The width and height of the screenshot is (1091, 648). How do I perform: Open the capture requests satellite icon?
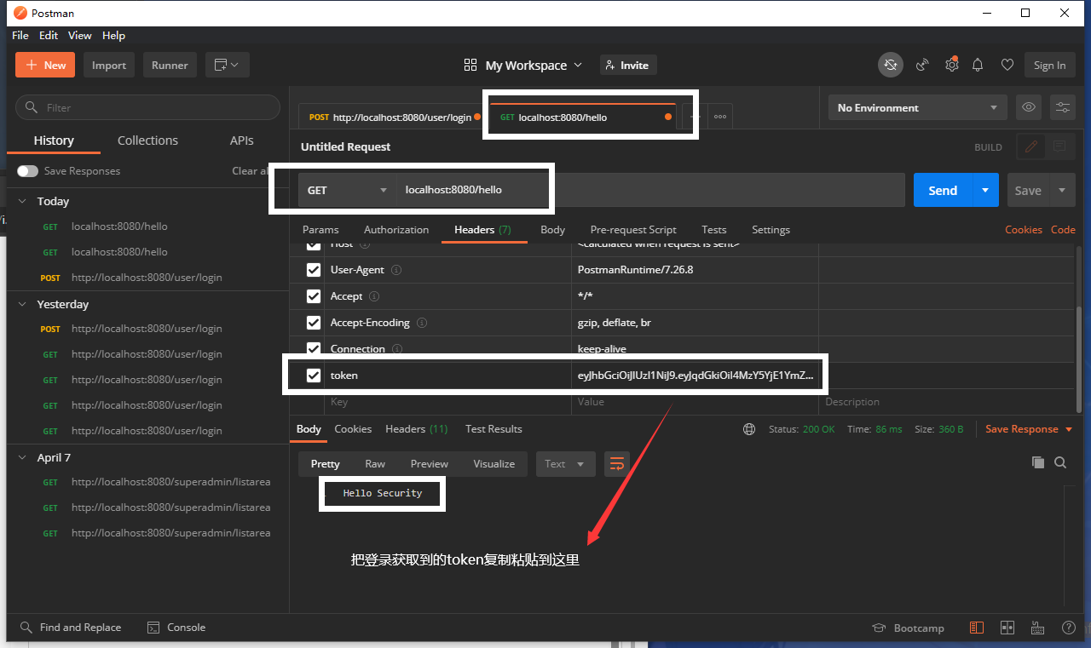922,65
